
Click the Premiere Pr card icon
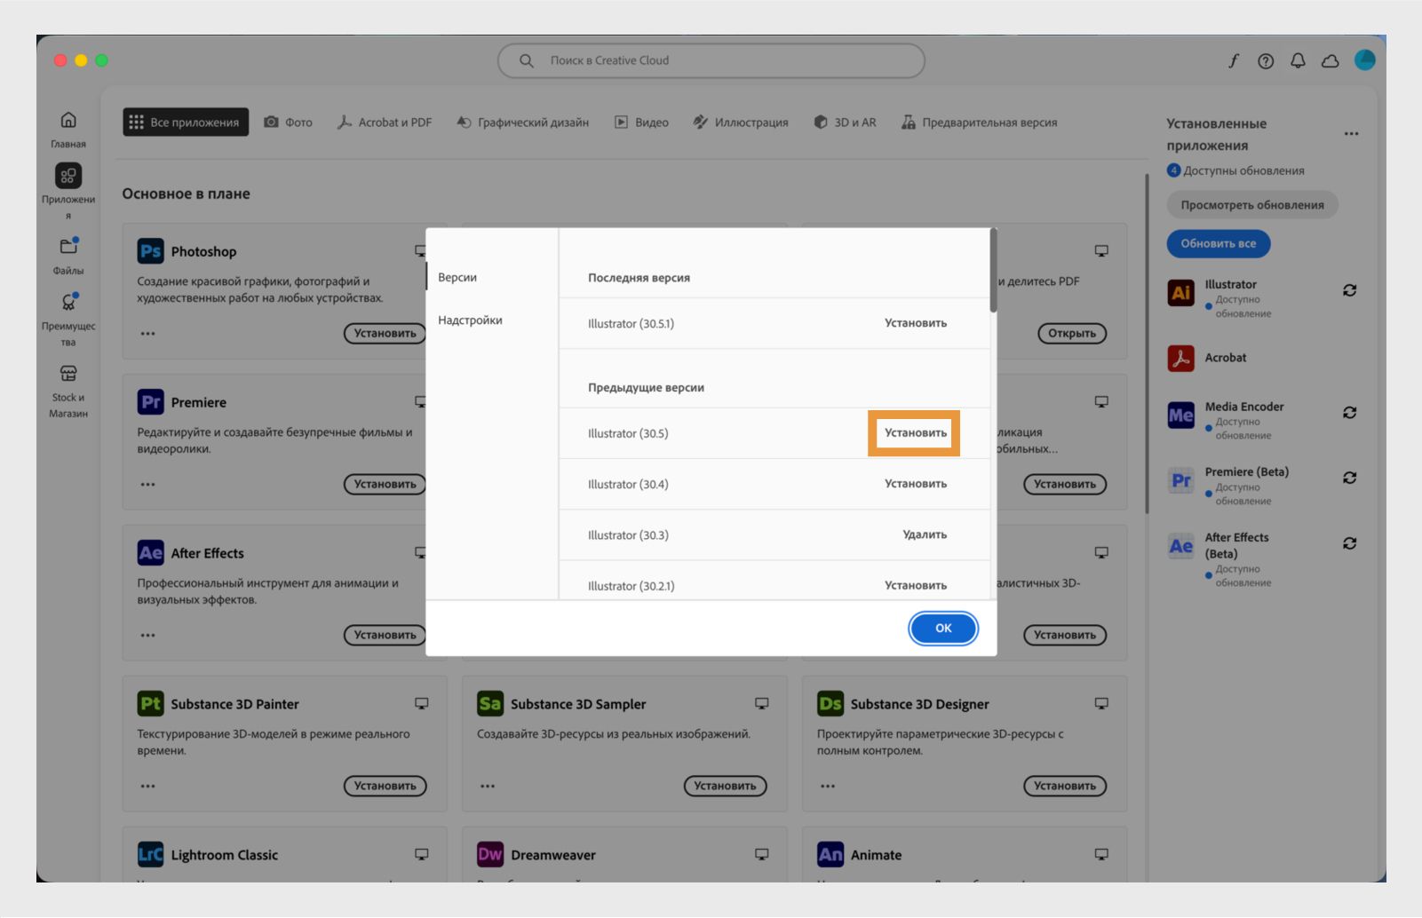[150, 402]
